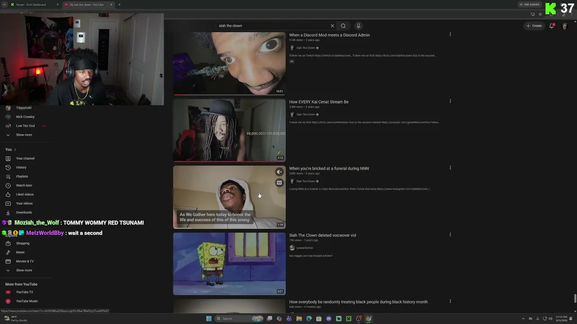Open the Shopping bag icon
The image size is (577, 324).
[8, 243]
